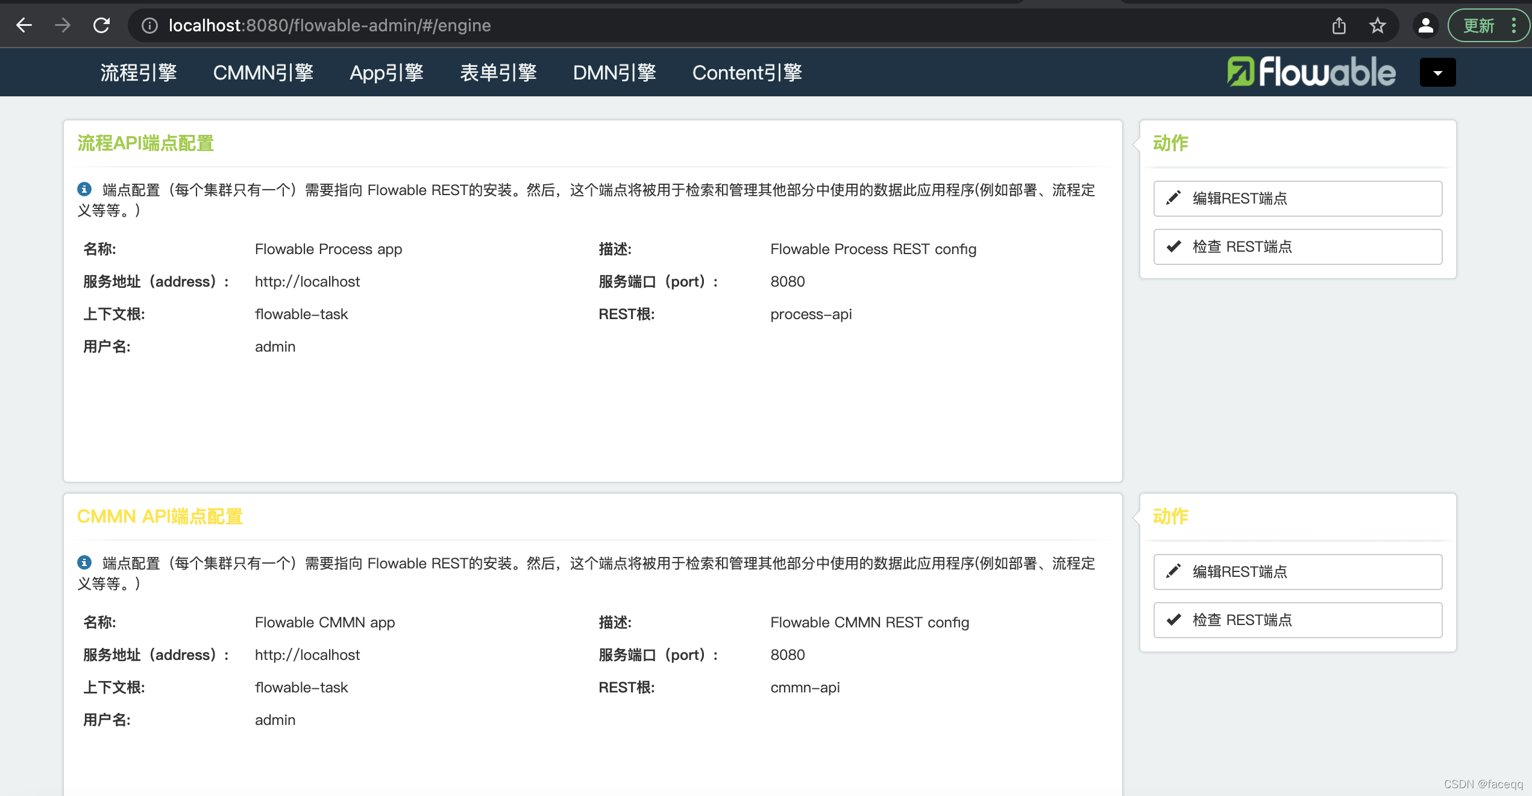Click description Flowable CMMN REST config
This screenshot has width=1532, height=796.
[870, 622]
